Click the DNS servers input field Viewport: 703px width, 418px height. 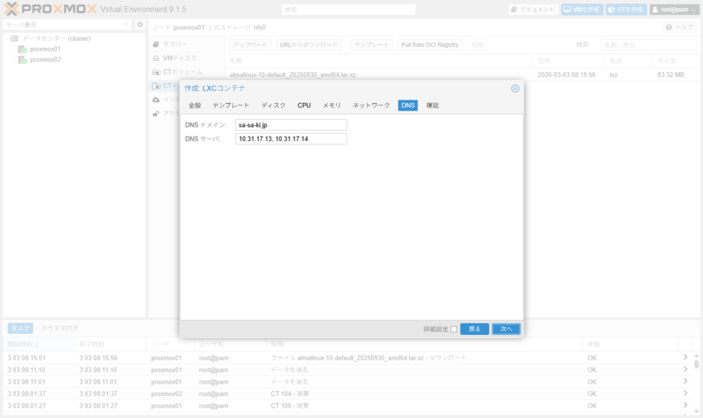[290, 139]
